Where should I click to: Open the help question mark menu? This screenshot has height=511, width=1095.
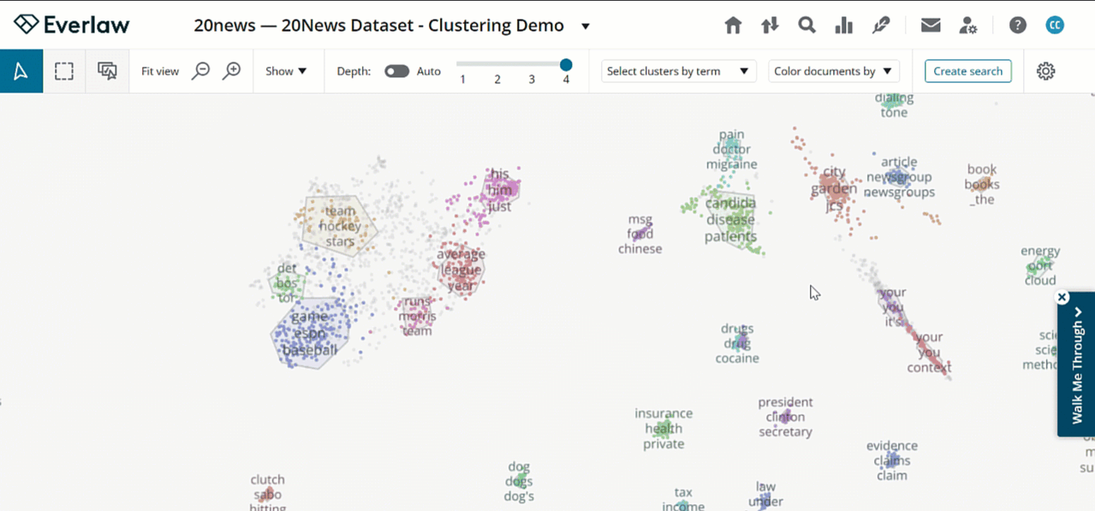pyautogui.click(x=1016, y=26)
